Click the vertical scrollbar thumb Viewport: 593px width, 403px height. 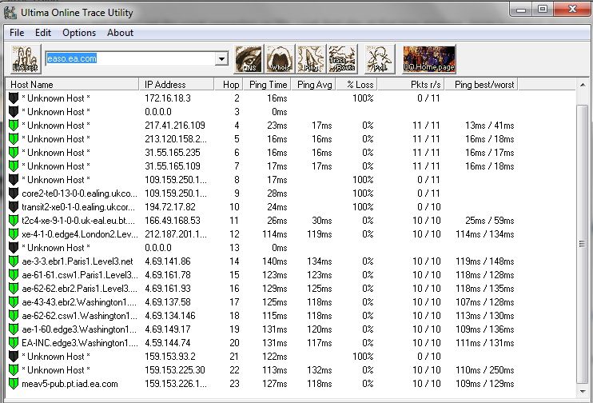(583, 244)
